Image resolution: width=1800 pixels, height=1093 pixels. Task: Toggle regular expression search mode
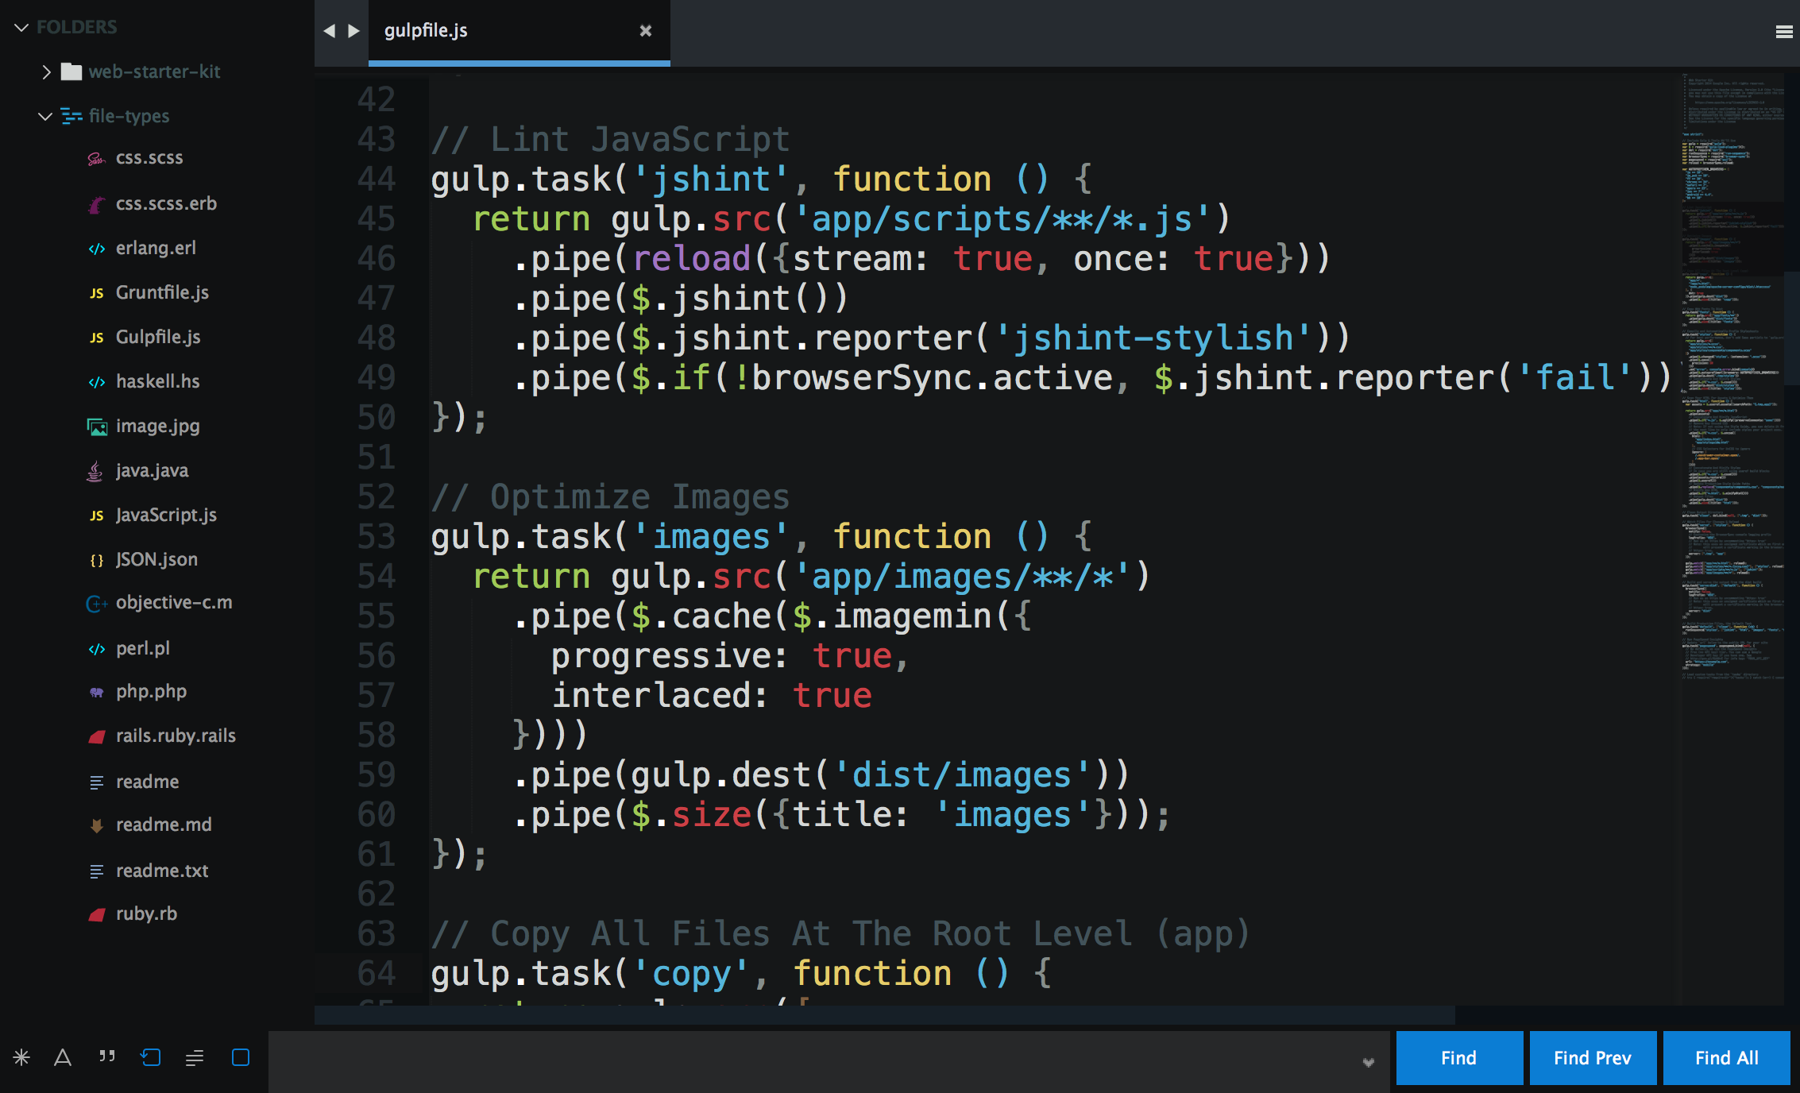[22, 1058]
